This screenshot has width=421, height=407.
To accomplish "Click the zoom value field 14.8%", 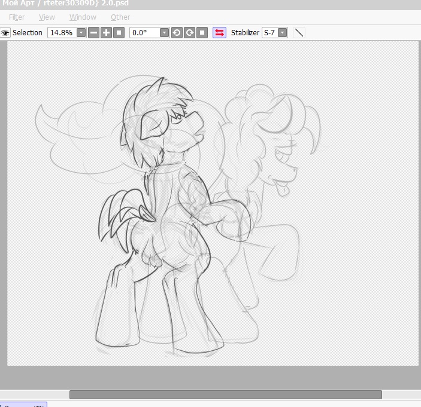I will (x=62, y=33).
